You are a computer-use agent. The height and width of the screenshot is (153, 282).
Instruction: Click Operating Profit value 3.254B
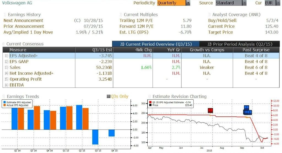pyautogui.click(x=105, y=79)
